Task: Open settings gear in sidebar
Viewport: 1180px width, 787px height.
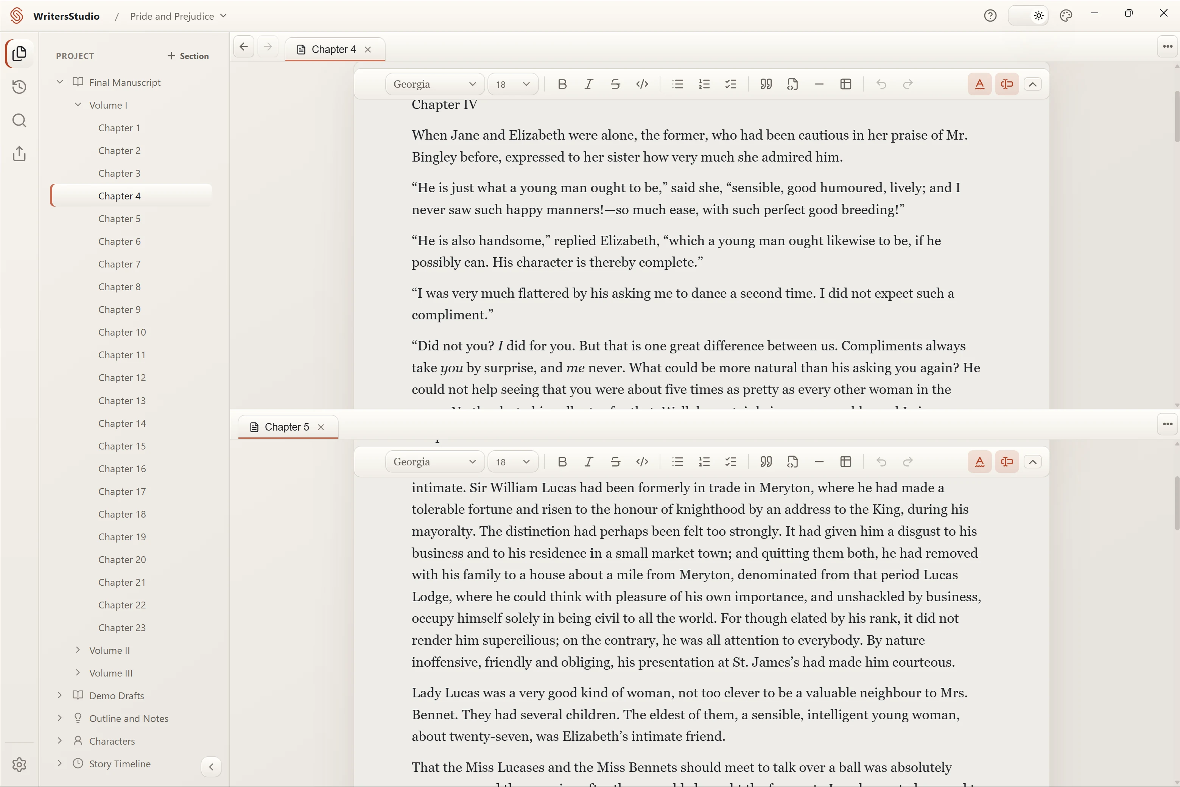Action: (19, 764)
